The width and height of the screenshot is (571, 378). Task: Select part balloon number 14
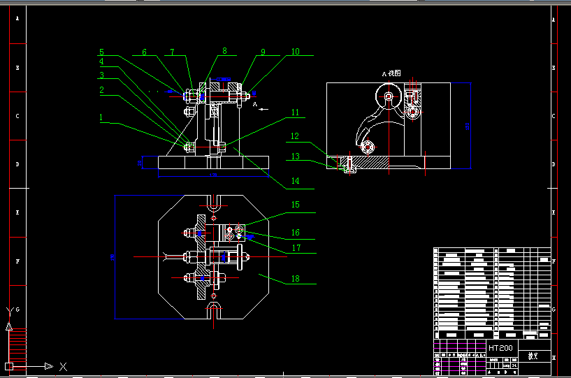click(x=295, y=182)
